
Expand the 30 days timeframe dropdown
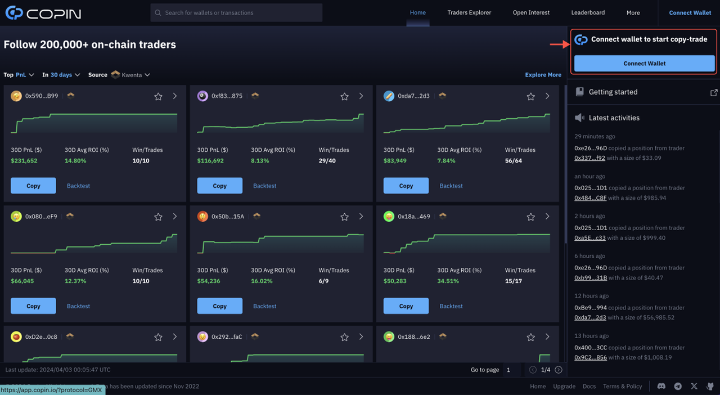(65, 75)
